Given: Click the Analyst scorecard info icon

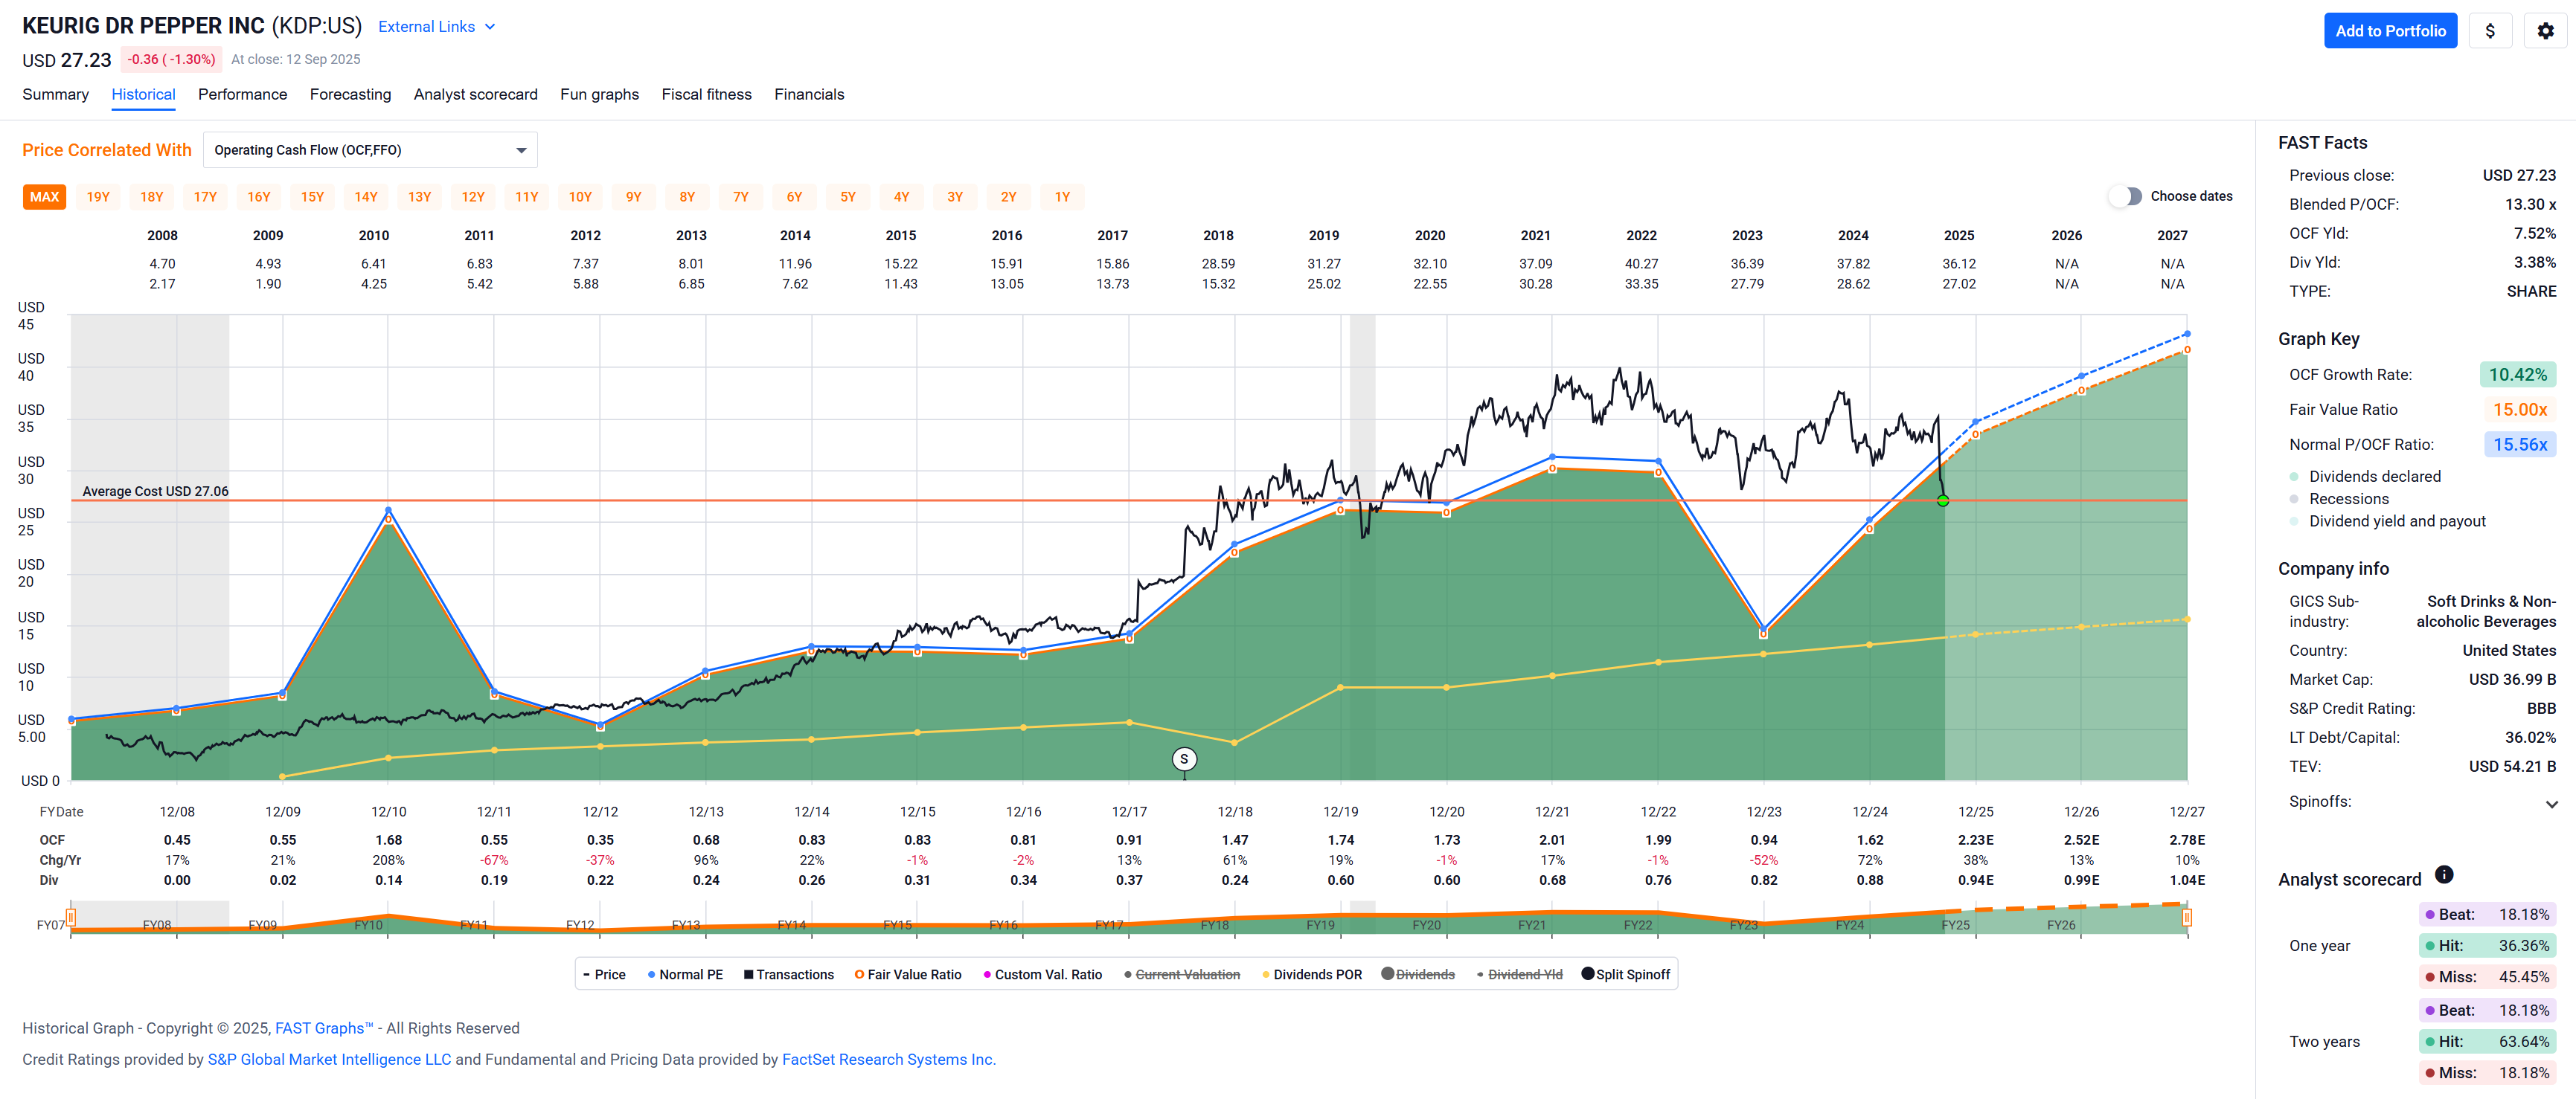Looking at the screenshot, I should coord(2444,875).
